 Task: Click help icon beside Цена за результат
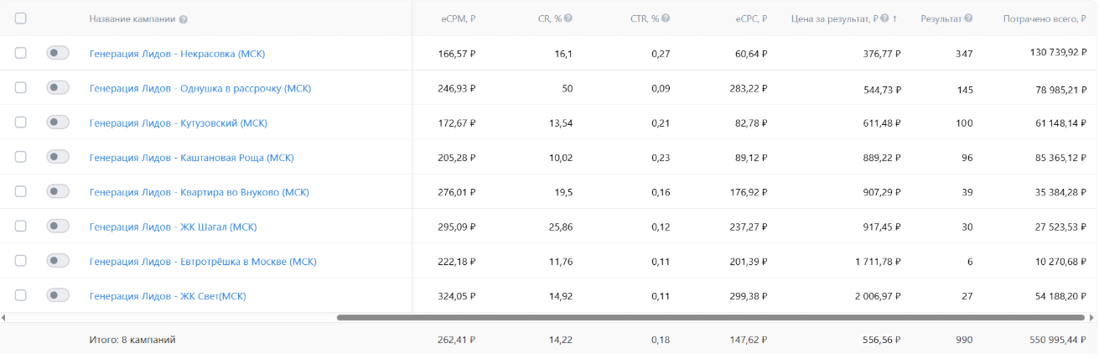click(x=884, y=18)
